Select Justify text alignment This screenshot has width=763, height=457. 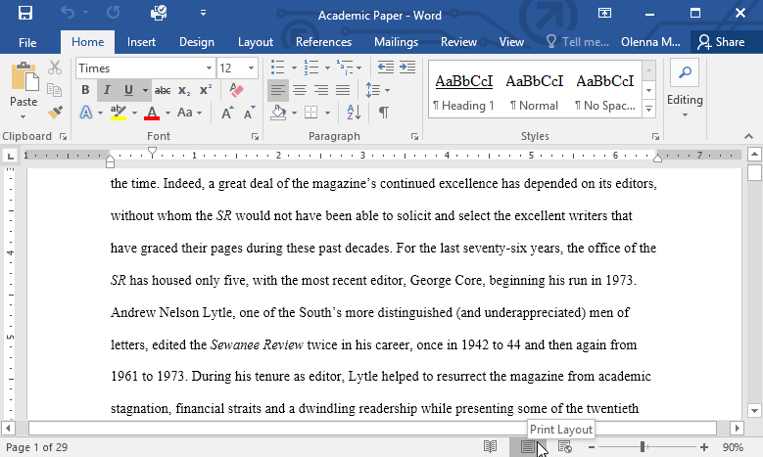(x=343, y=90)
